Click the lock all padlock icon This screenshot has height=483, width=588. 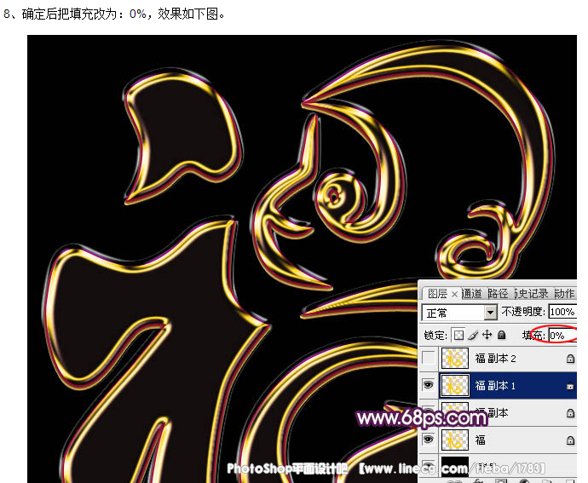pyautogui.click(x=502, y=336)
